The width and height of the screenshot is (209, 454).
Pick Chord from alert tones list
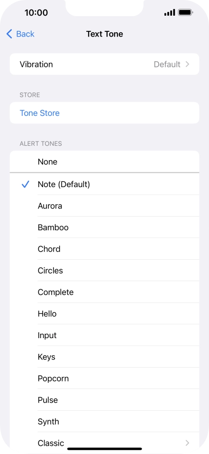104,249
